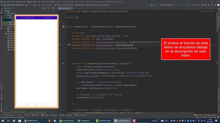Open the Event Log

click(x=198, y=115)
